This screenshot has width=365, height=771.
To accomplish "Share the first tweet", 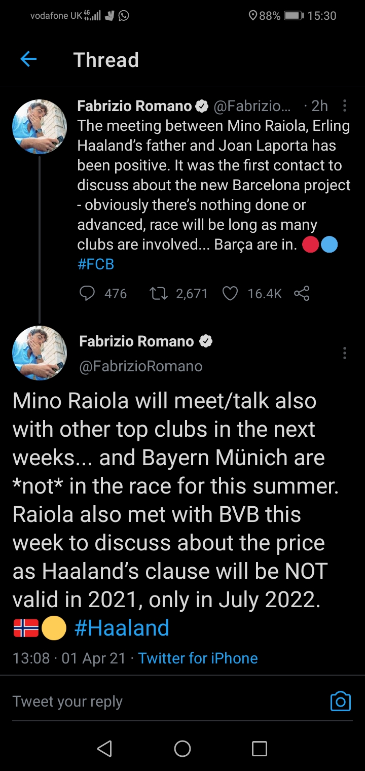I will [x=302, y=293].
